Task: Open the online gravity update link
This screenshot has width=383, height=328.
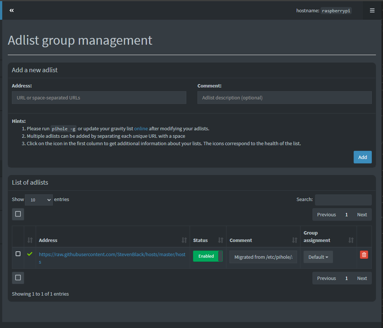Action: [x=141, y=129]
